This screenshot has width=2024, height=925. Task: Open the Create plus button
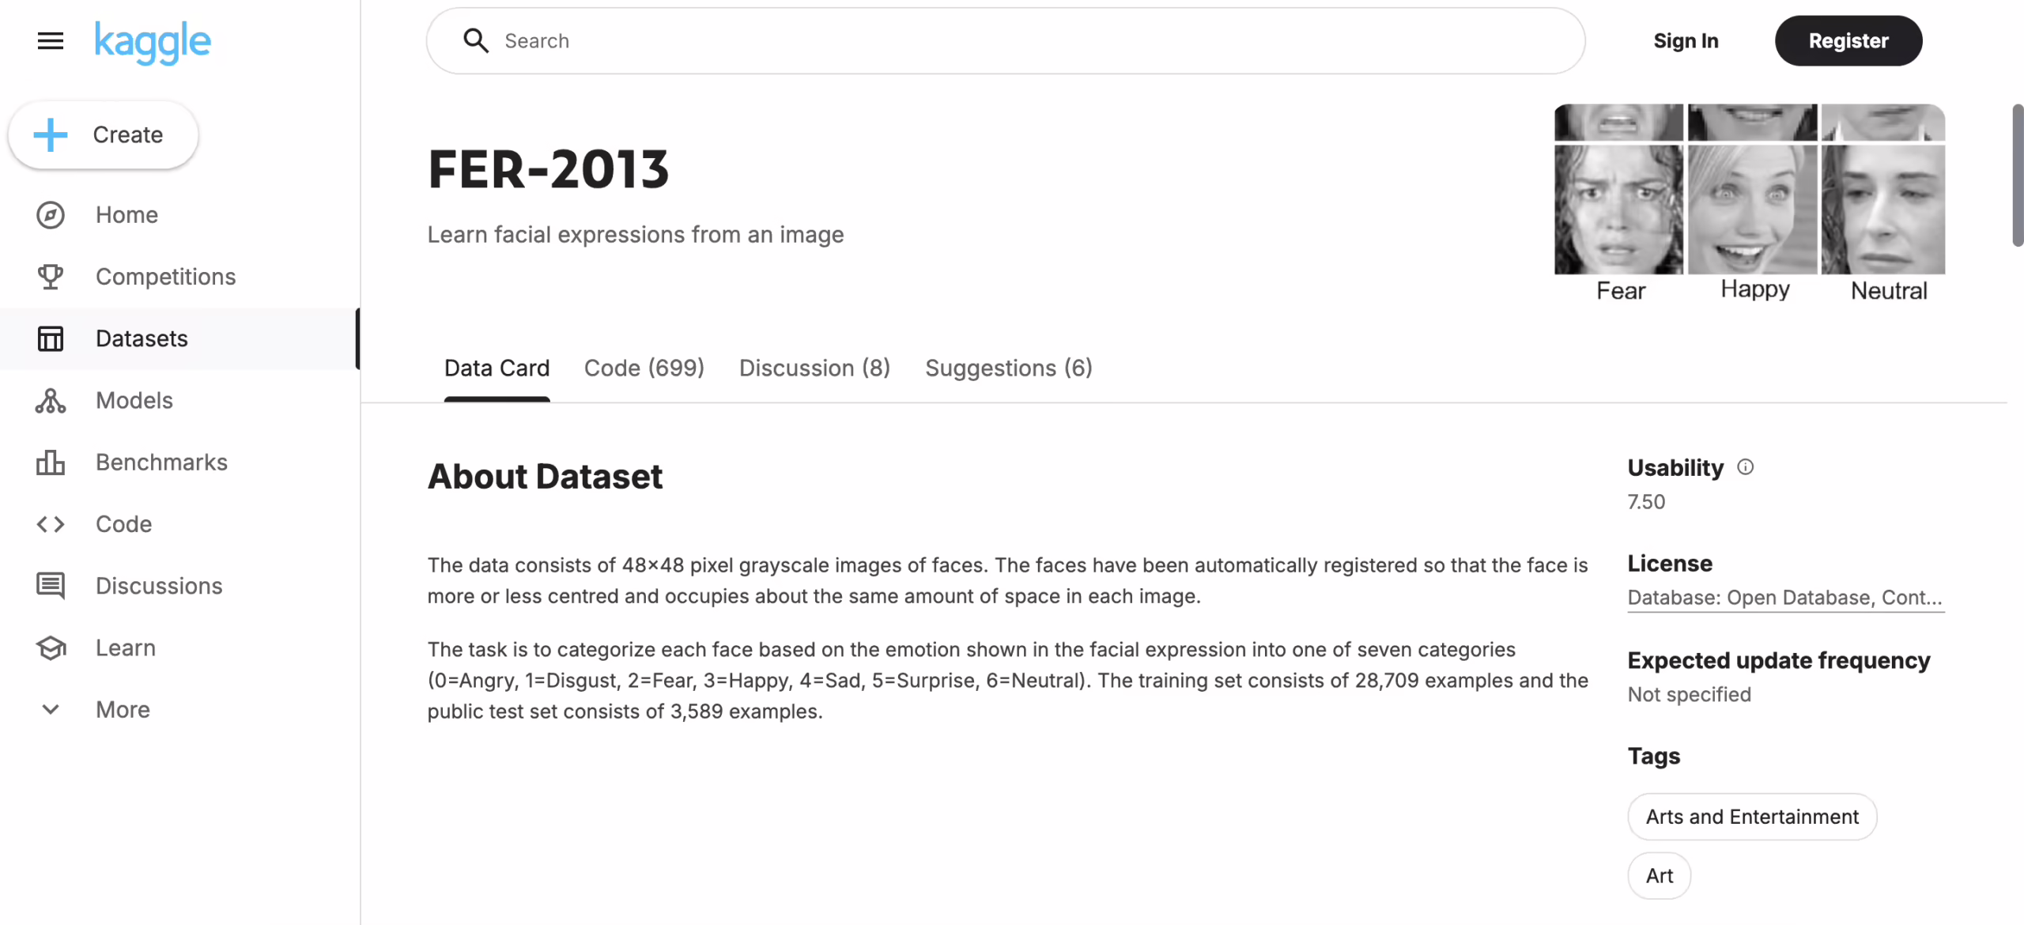(x=103, y=135)
